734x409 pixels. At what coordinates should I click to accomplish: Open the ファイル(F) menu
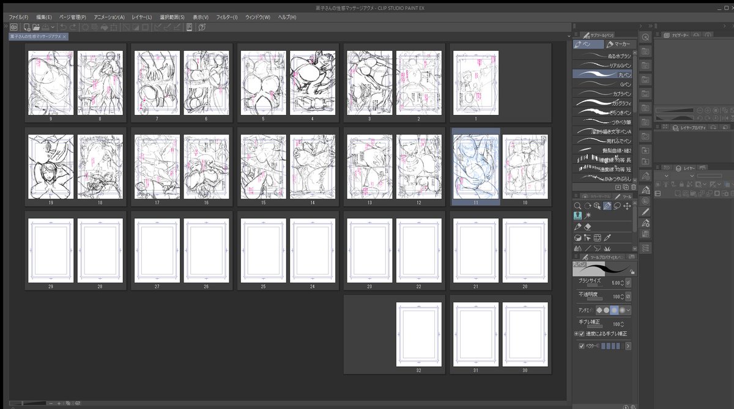[18, 17]
